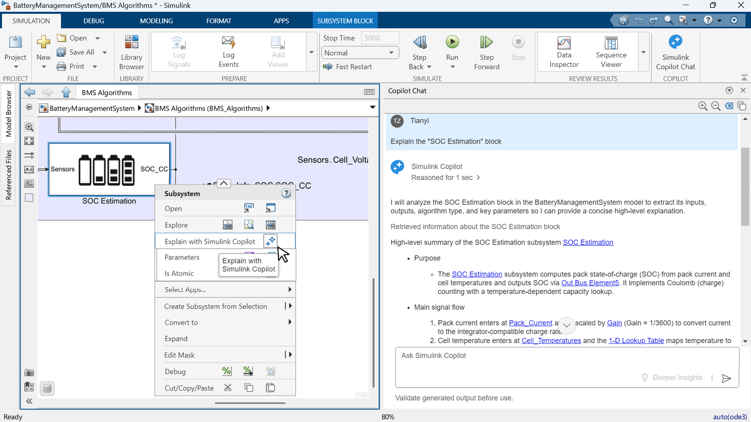Click the up-to-parent arrow in canvas toolbar

(x=66, y=93)
